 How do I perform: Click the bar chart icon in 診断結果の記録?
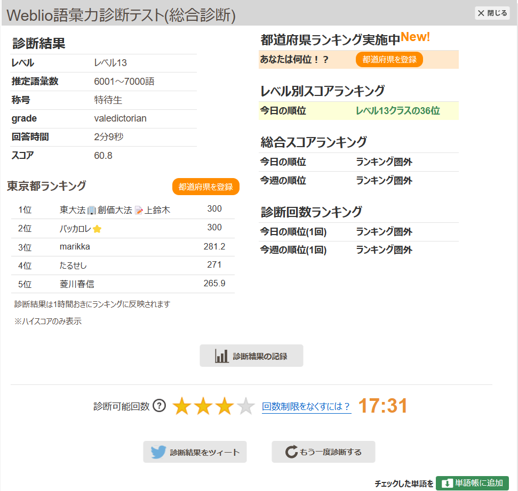coord(221,356)
